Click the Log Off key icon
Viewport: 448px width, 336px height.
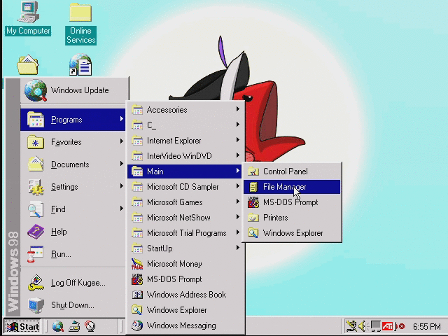click(36, 283)
